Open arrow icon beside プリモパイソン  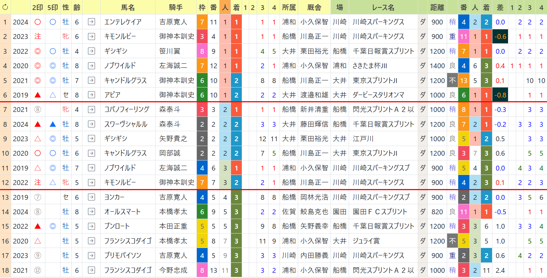(91, 255)
